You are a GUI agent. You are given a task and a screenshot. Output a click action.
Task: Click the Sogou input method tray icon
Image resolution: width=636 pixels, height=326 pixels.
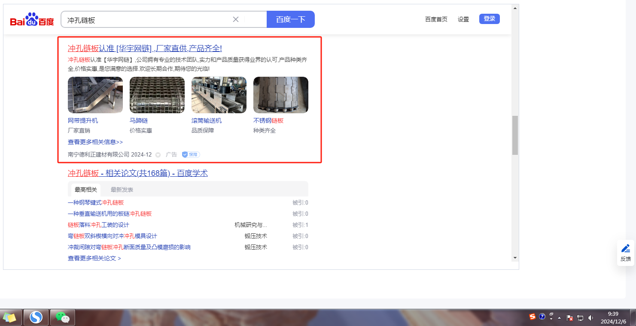533,317
